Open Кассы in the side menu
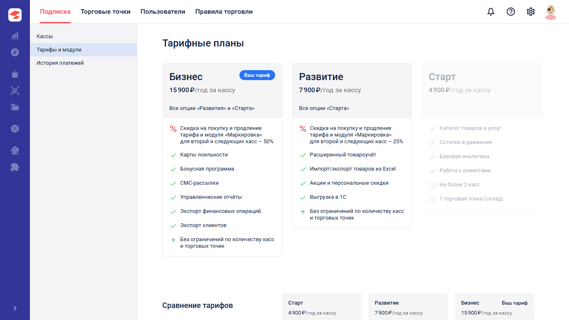The image size is (569, 320). (x=84, y=37)
